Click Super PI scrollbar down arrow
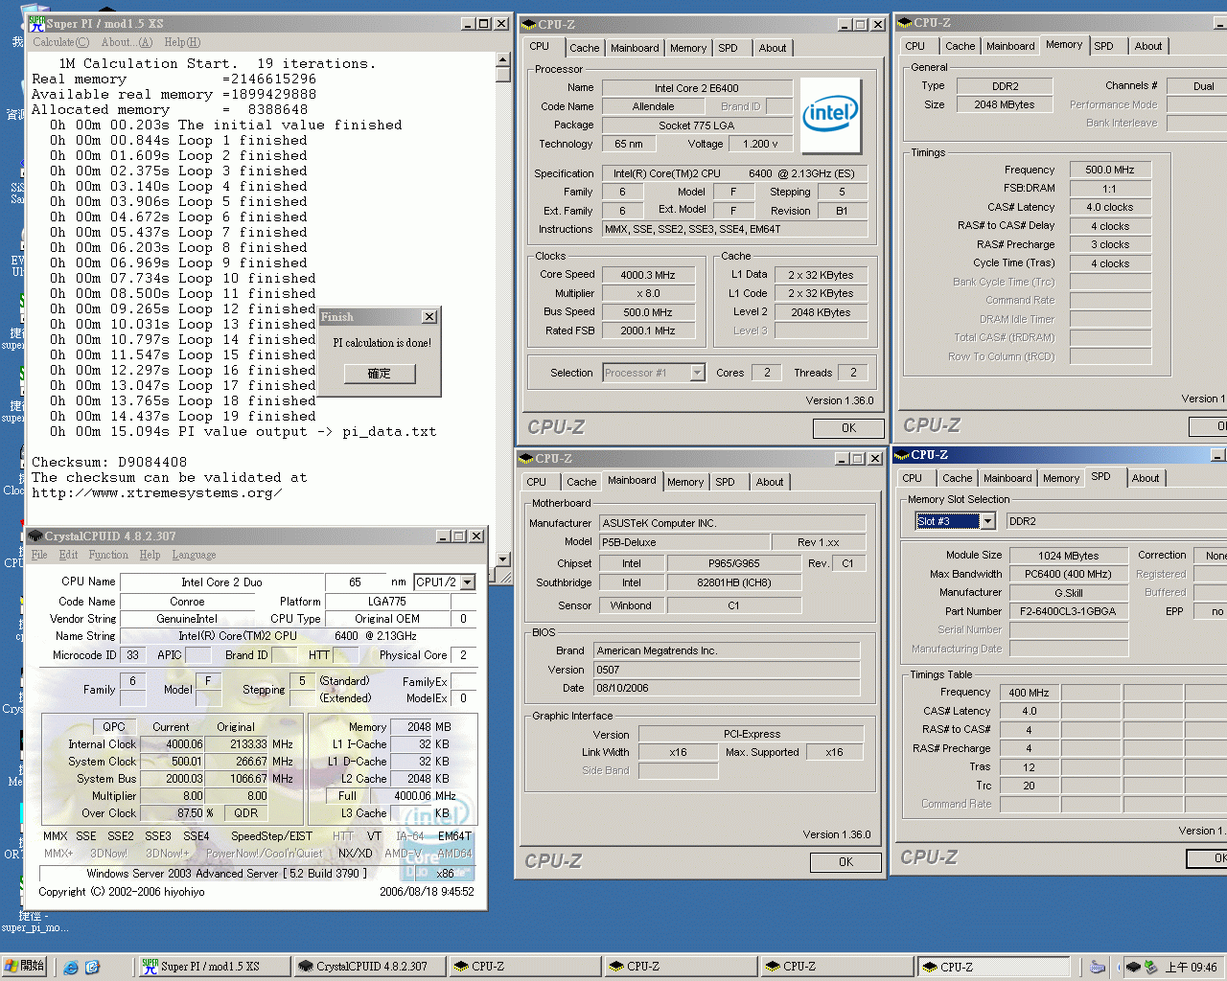 pyautogui.click(x=502, y=559)
